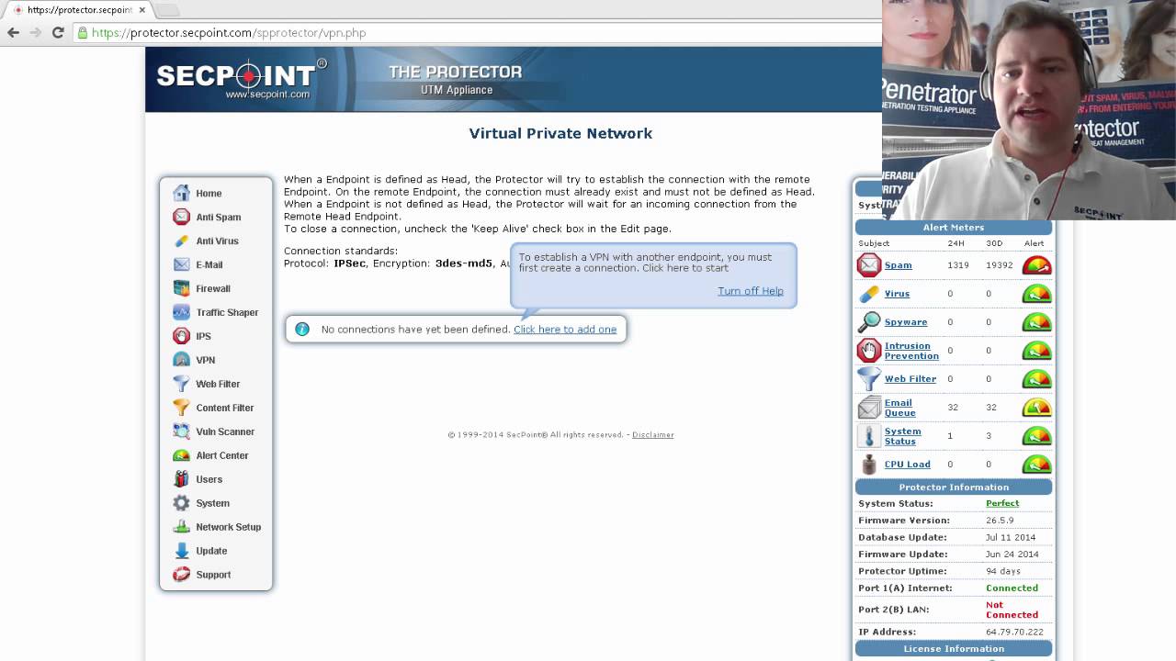Open the Spyware alert link

pyautogui.click(x=906, y=322)
